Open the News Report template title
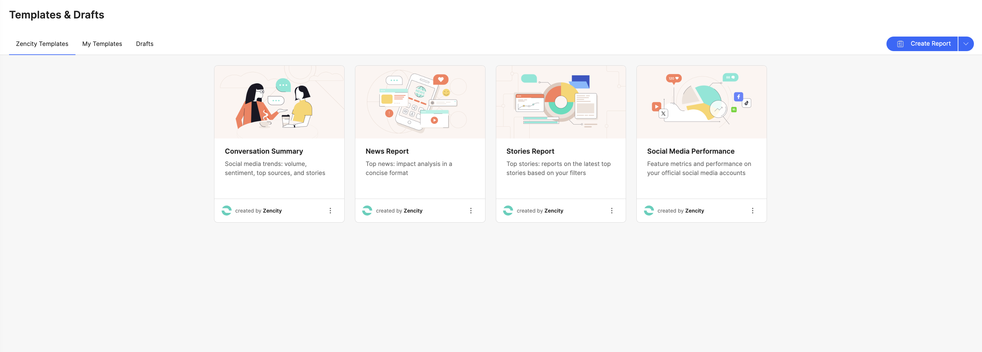This screenshot has height=352, width=982. click(386, 151)
